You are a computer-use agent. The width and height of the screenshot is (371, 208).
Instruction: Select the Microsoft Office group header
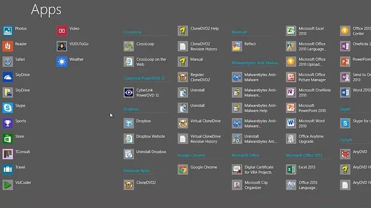click(246, 155)
